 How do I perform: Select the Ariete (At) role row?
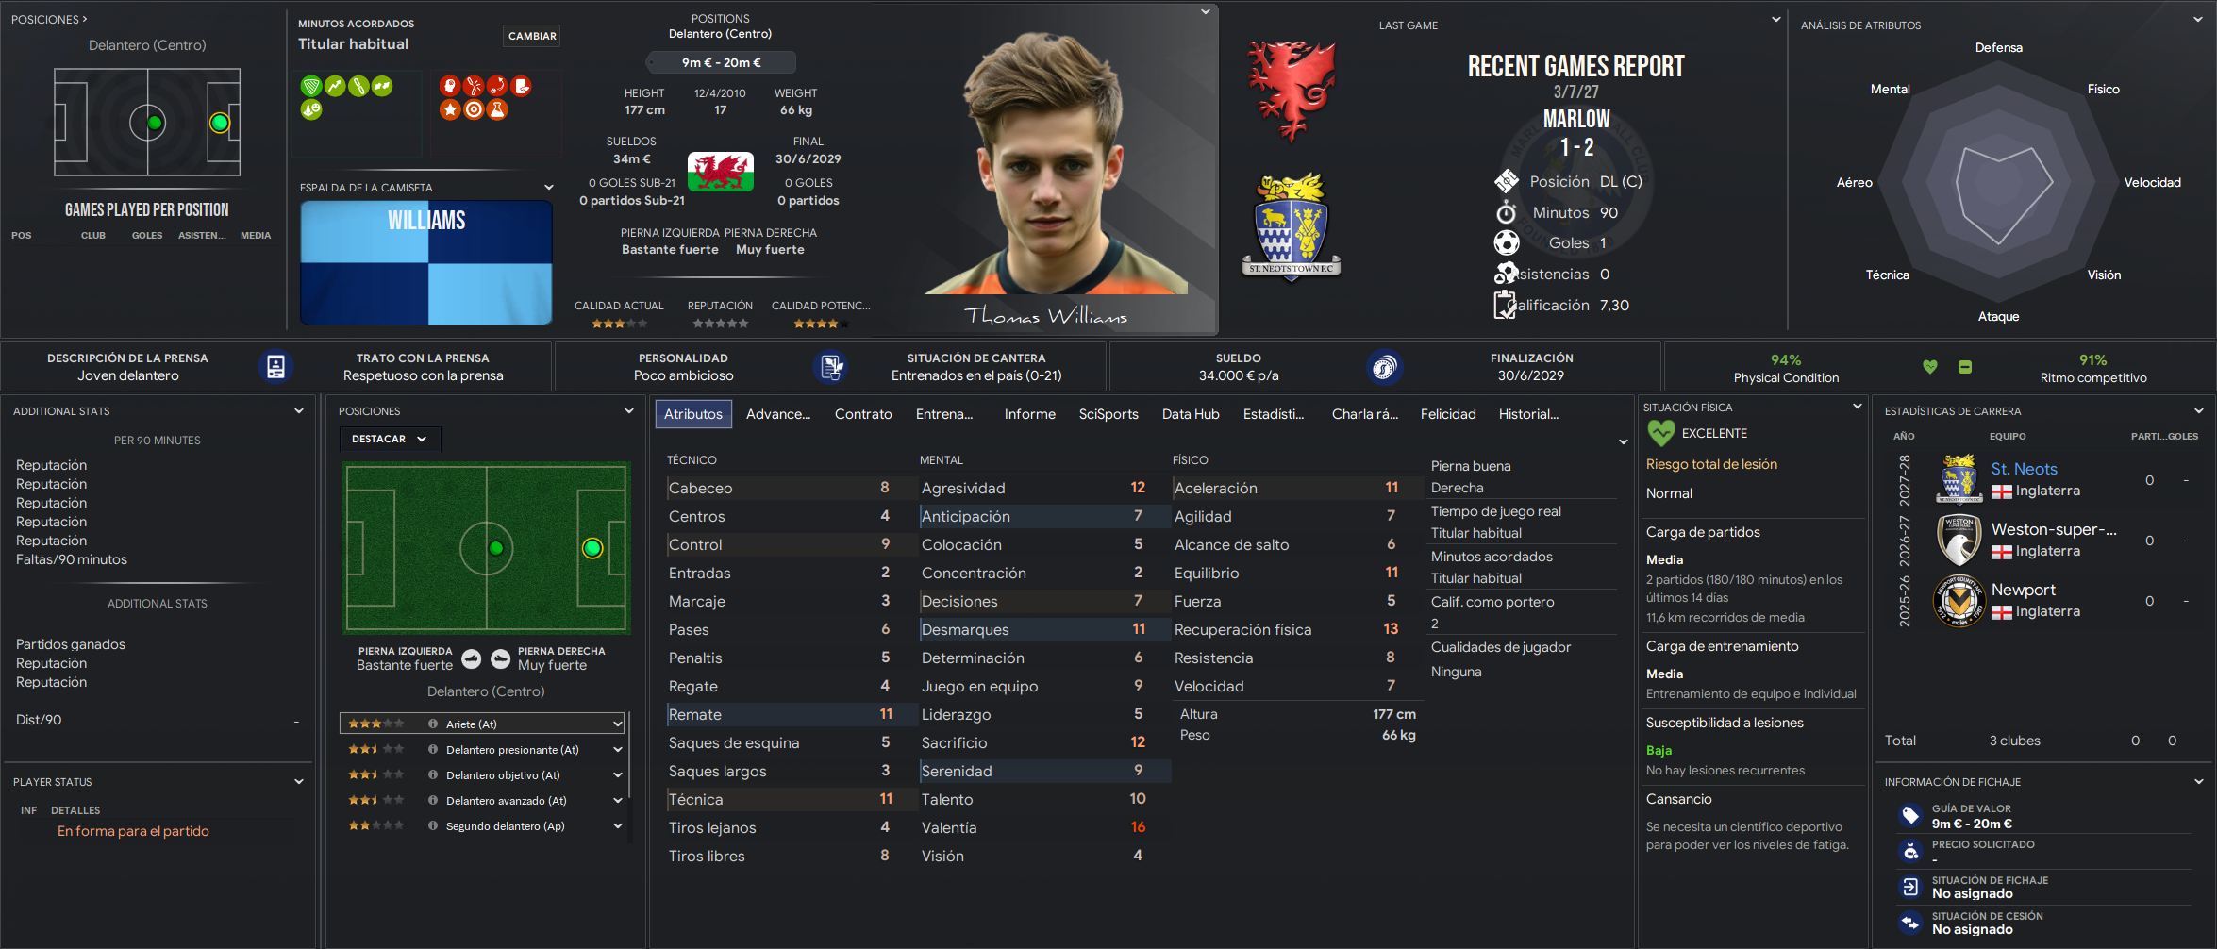pos(482,724)
